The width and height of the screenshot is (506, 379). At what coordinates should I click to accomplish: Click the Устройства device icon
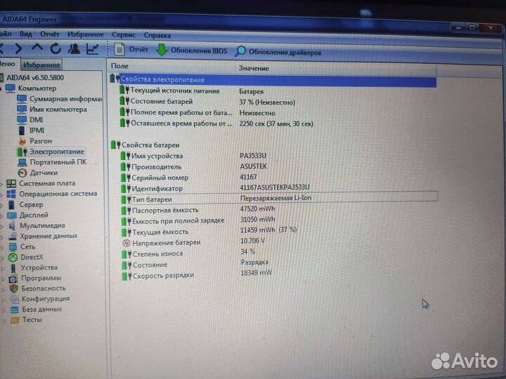tap(13, 268)
